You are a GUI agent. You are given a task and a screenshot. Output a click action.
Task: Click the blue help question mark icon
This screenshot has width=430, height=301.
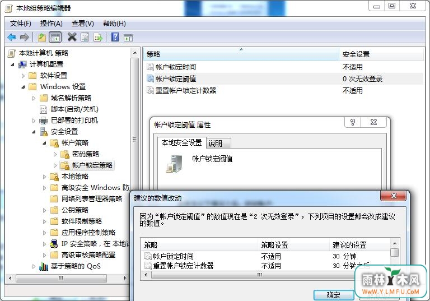[x=115, y=37]
